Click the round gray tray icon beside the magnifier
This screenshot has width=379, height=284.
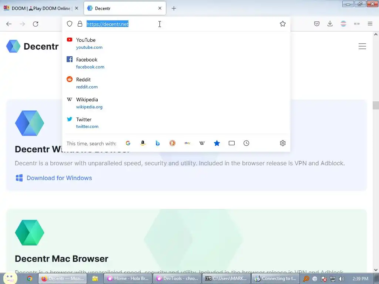coord(315,279)
